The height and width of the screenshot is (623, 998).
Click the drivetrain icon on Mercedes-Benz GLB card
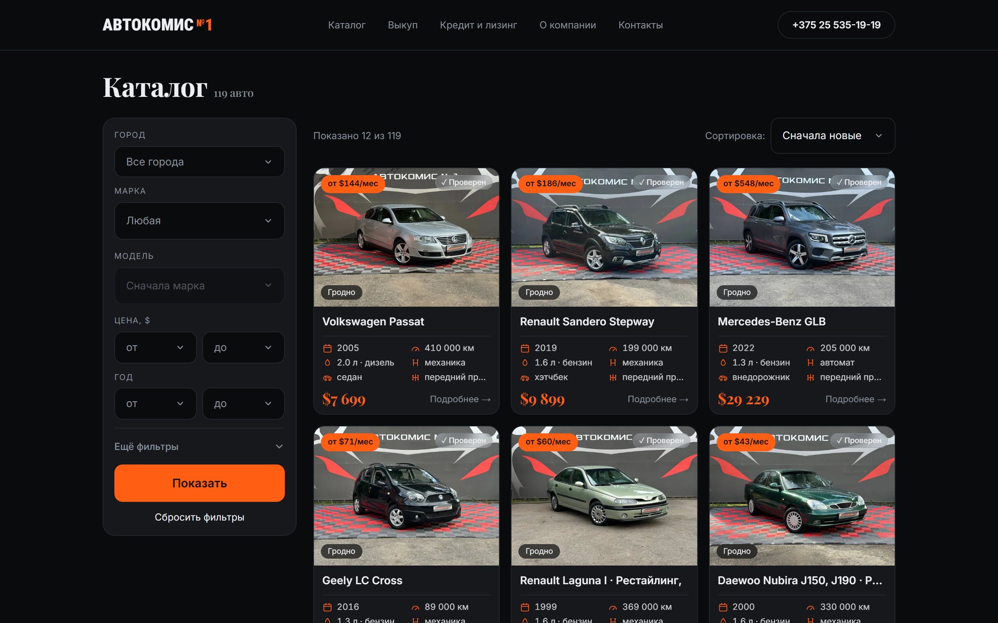[x=811, y=377]
